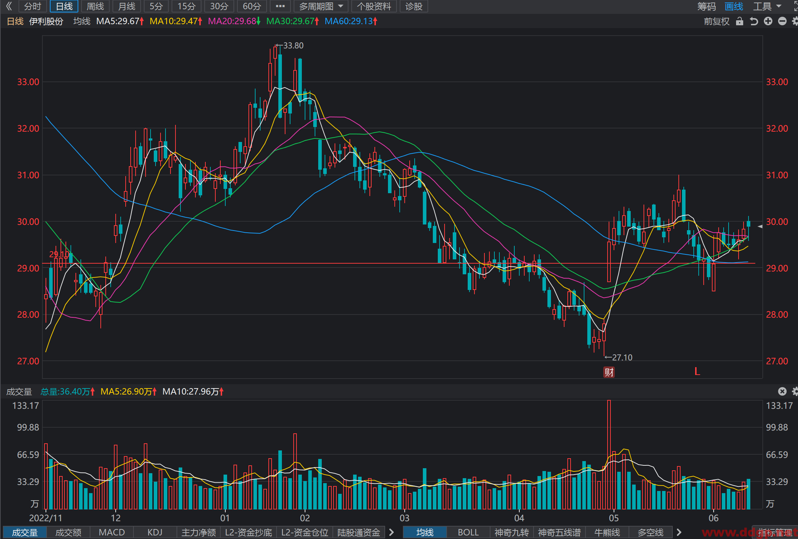Click the 诊股 stock diagnosis button
798x539 pixels.
414,6
